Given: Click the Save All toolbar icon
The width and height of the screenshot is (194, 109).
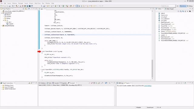Looking at the screenshot, I should click(7, 6).
